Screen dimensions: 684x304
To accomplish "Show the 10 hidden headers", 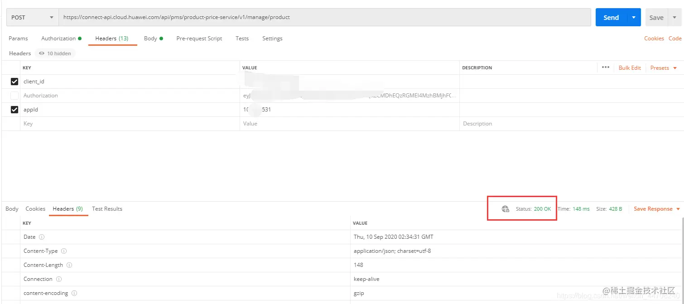I will [x=55, y=53].
